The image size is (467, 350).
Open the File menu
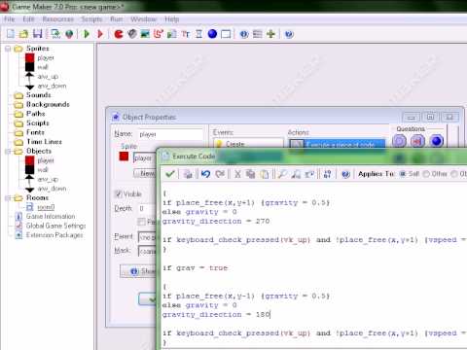[x=10, y=19]
